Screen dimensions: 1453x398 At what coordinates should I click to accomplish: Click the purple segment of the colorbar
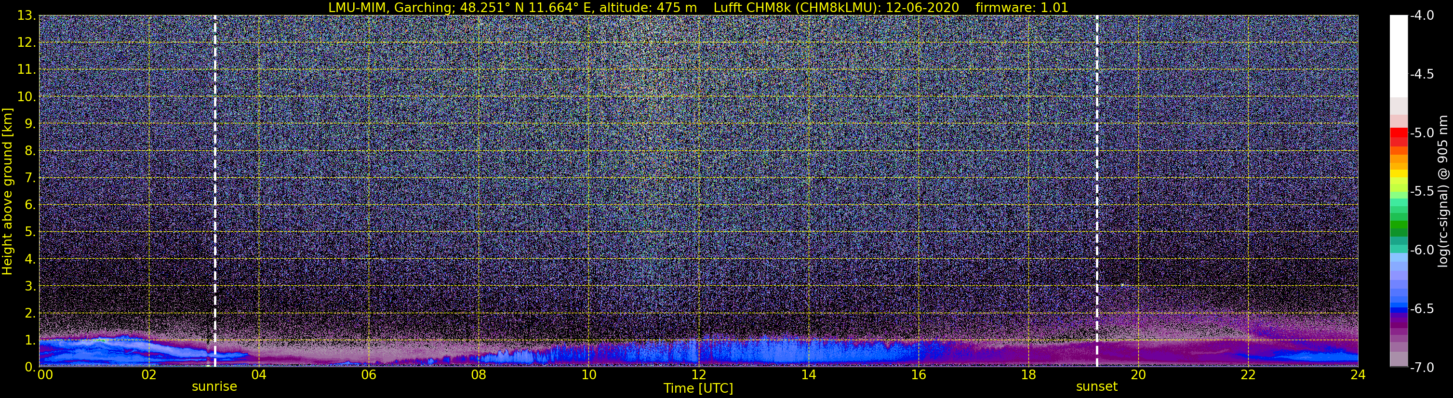1399,325
